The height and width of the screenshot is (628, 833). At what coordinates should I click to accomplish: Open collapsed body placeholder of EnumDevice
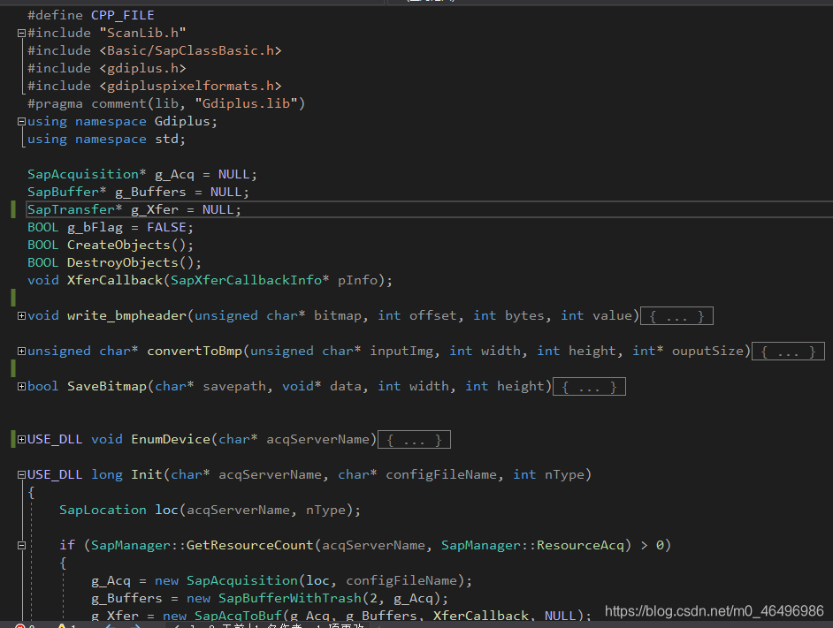tap(414, 440)
